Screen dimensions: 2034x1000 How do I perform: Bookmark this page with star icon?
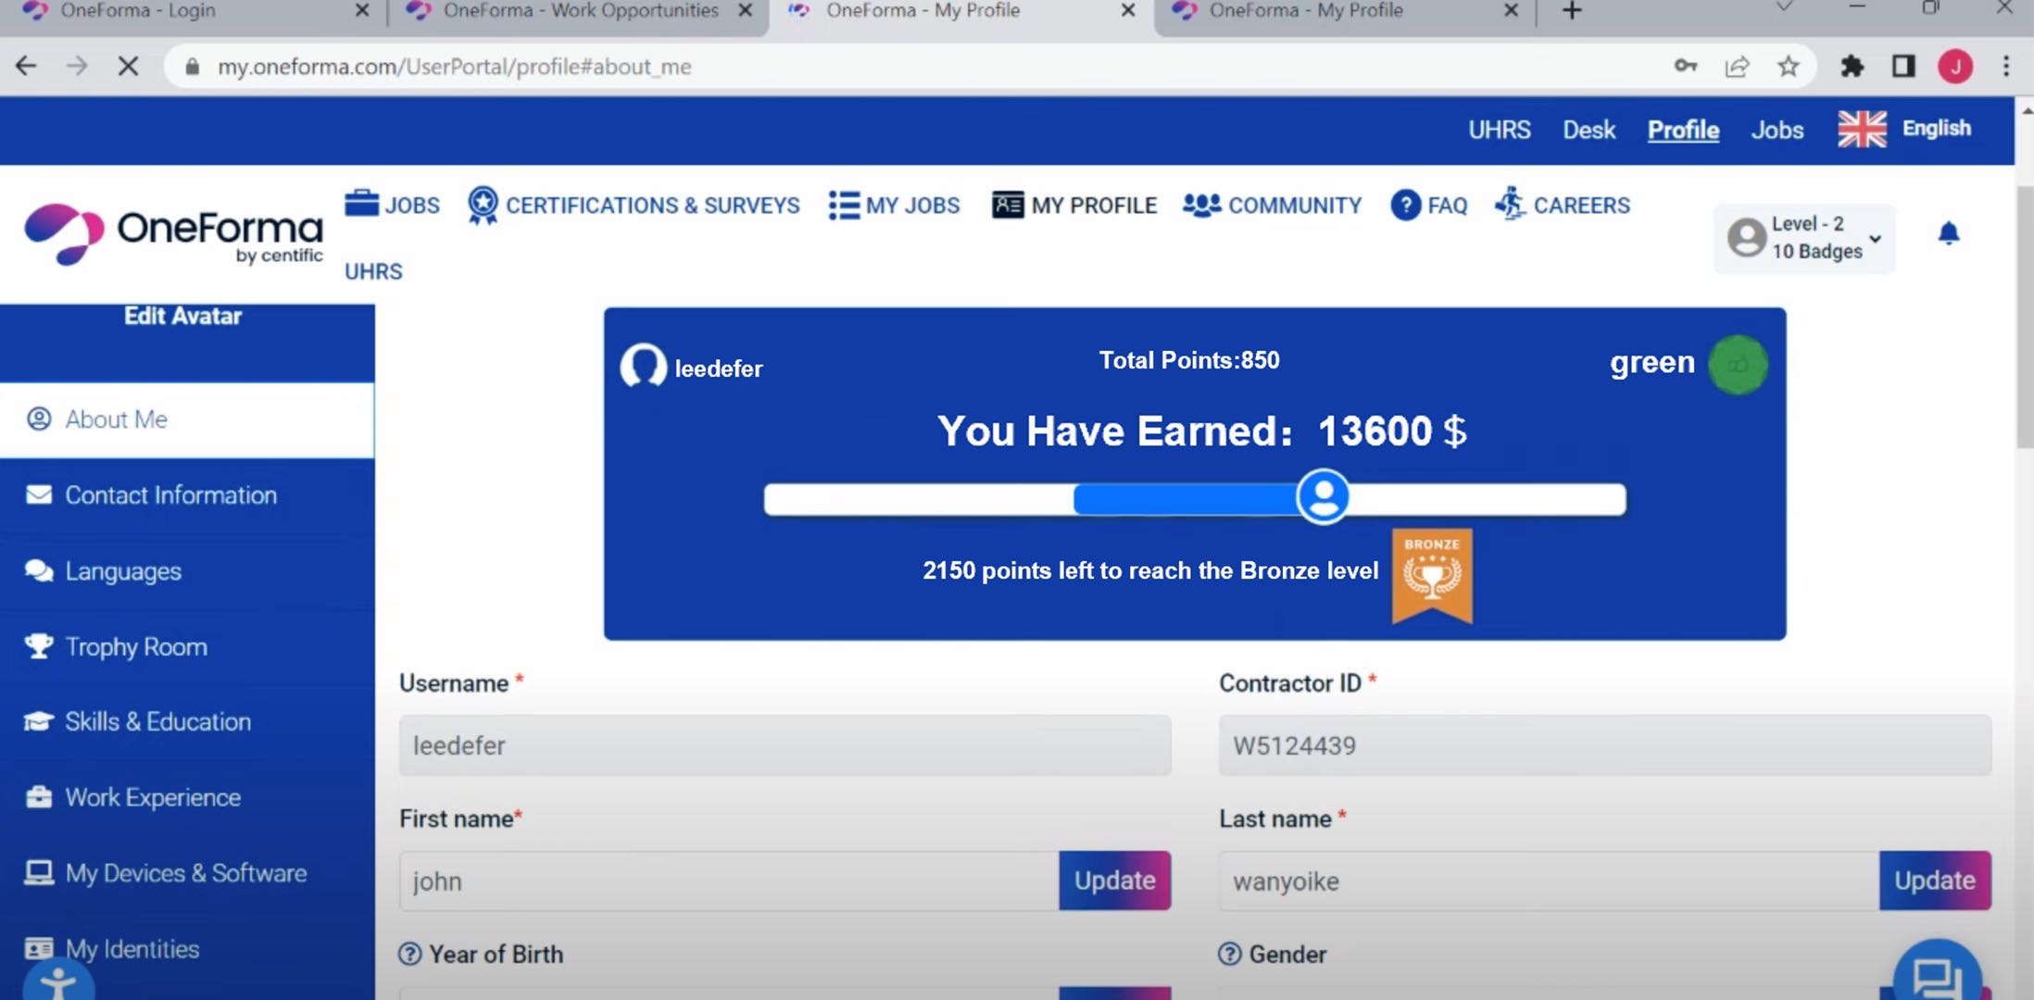[1789, 66]
